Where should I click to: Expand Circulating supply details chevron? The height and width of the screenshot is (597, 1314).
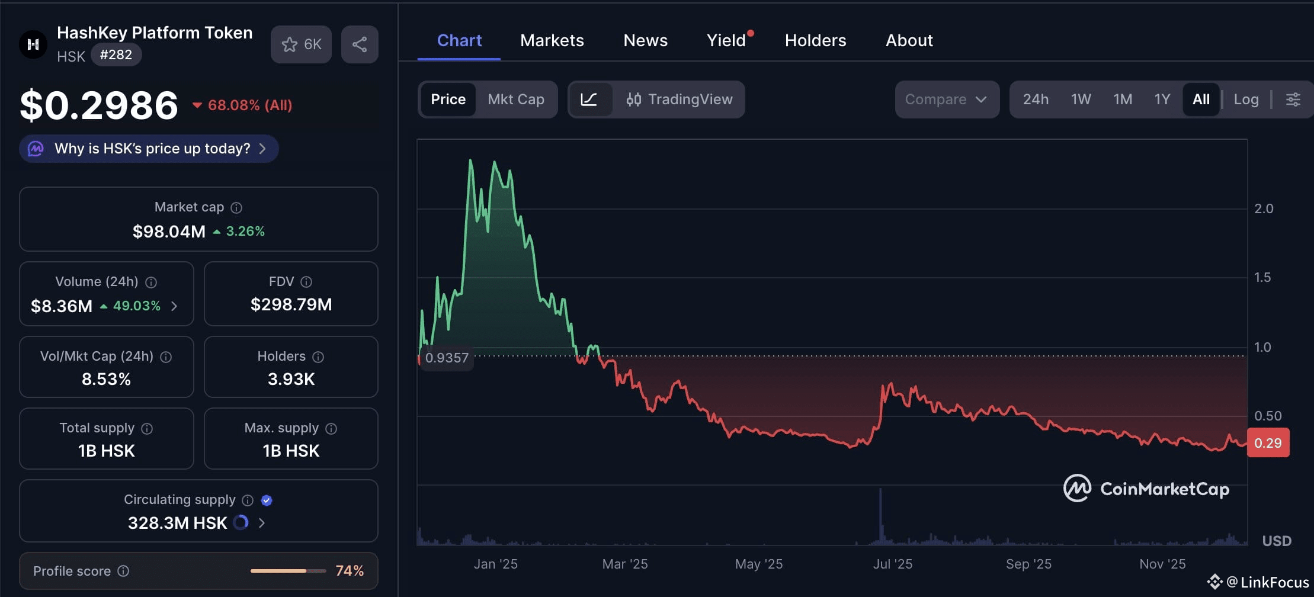262,523
